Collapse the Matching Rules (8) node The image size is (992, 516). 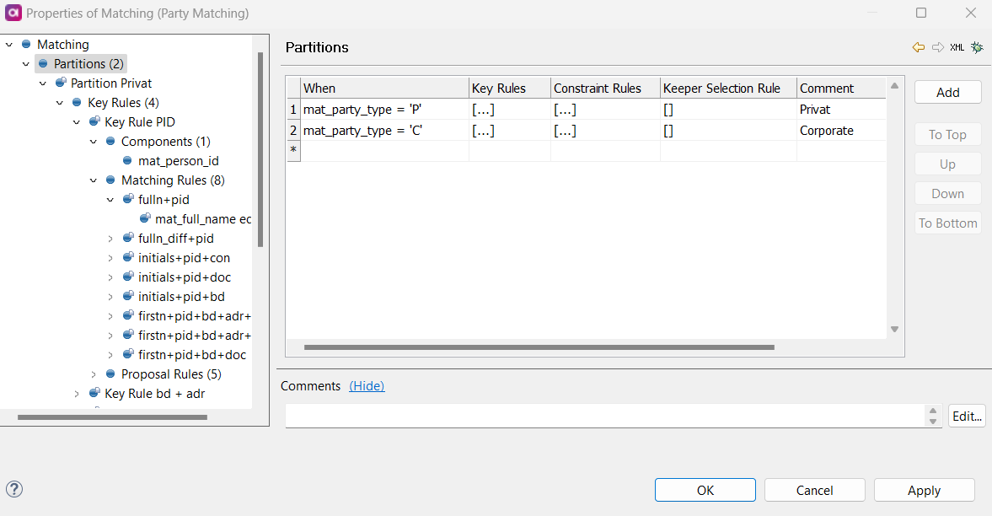click(94, 180)
